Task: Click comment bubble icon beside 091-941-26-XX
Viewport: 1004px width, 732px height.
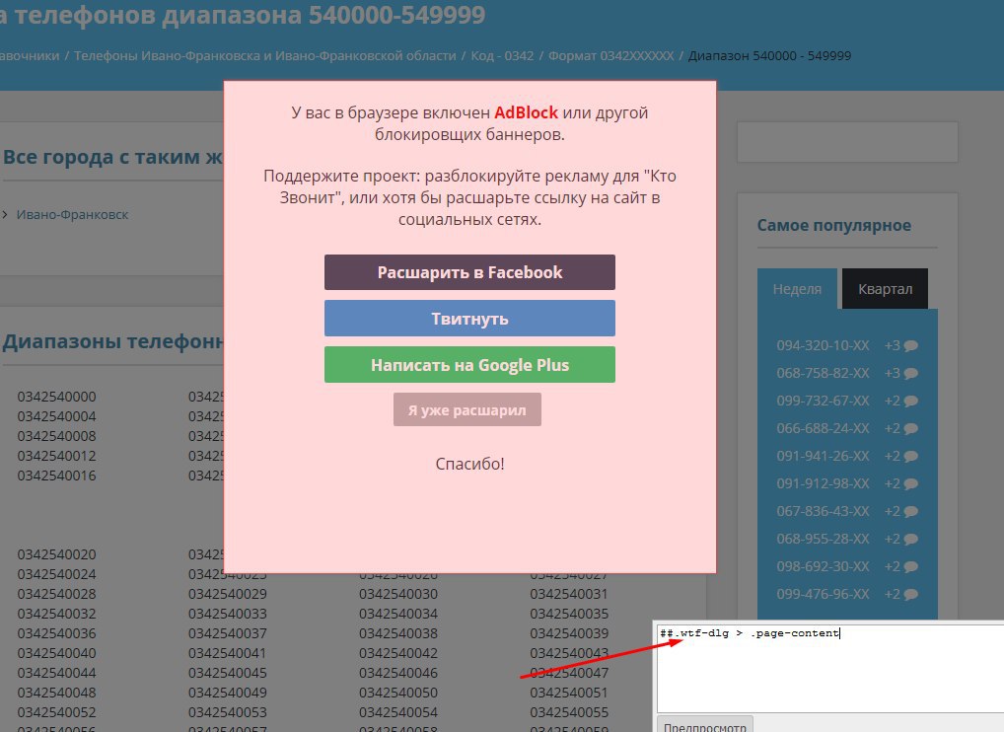Action: (x=910, y=456)
